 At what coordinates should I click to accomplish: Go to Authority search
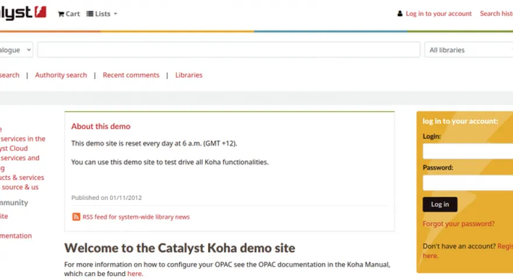pos(61,75)
